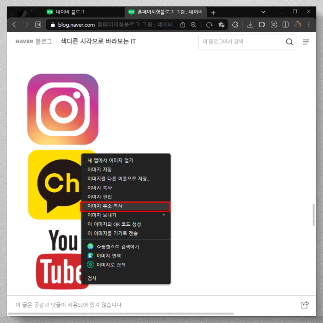The image size is (323, 323).
Task: Click the 블로그 link next to NAVER
Action: pos(44,42)
